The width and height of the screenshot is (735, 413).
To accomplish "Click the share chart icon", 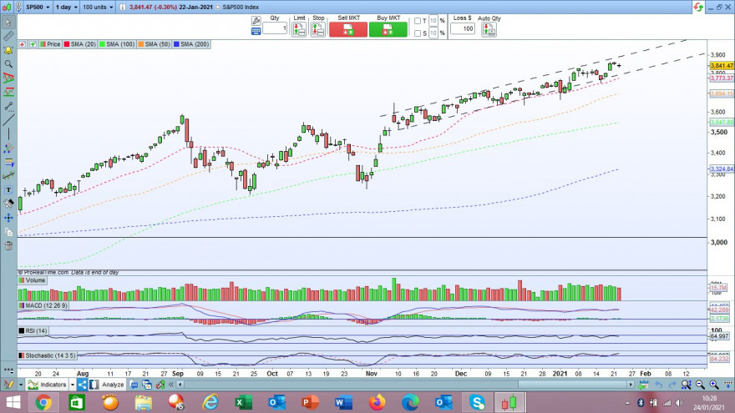I will pos(83,385).
